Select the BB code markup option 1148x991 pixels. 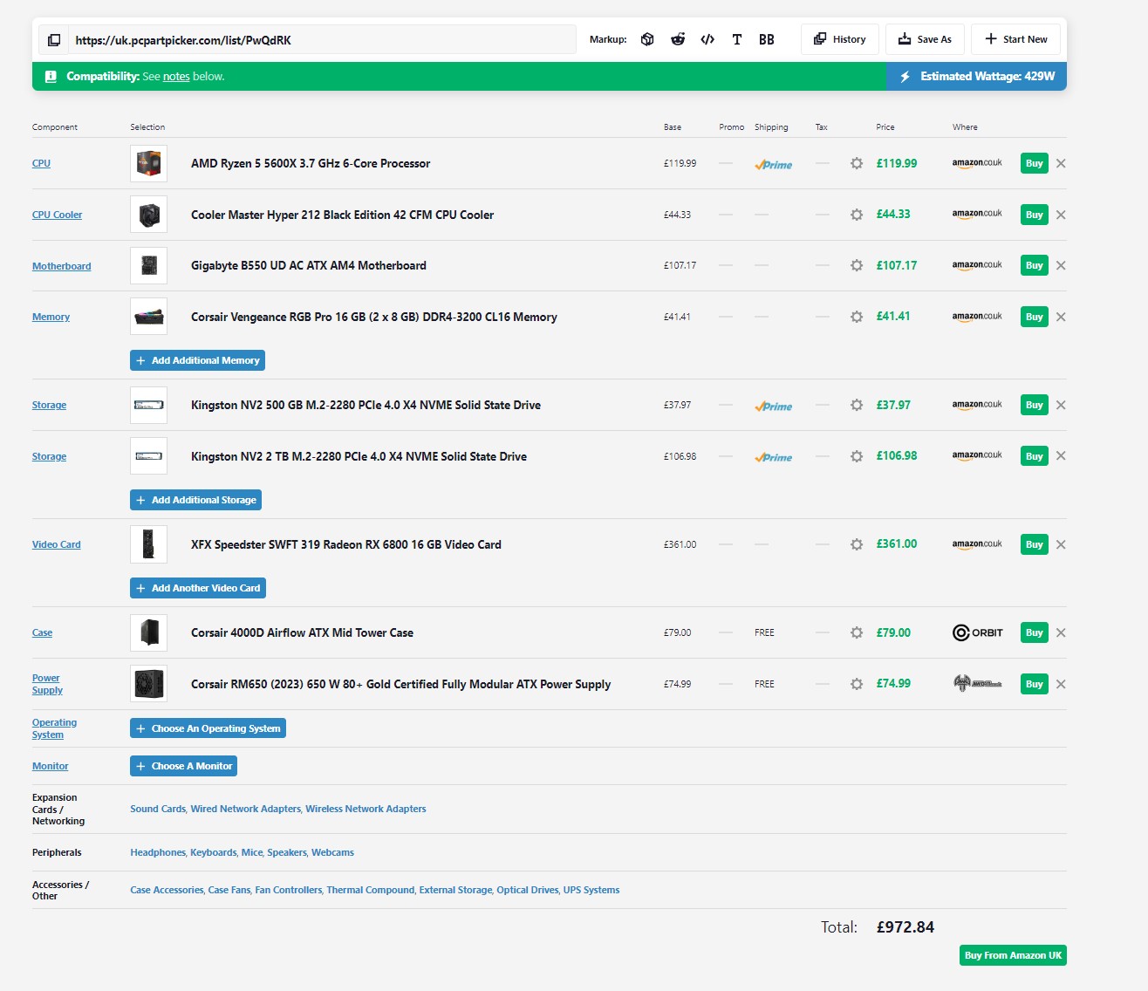(767, 39)
